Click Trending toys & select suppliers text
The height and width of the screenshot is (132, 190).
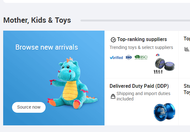[x=141, y=47]
